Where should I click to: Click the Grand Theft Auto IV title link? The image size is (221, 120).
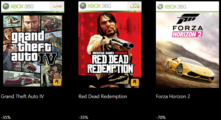tap(22, 96)
